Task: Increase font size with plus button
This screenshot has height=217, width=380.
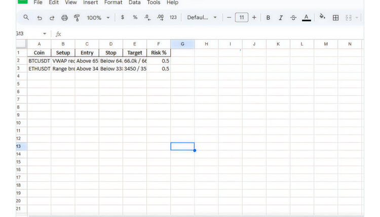Action: point(254,18)
